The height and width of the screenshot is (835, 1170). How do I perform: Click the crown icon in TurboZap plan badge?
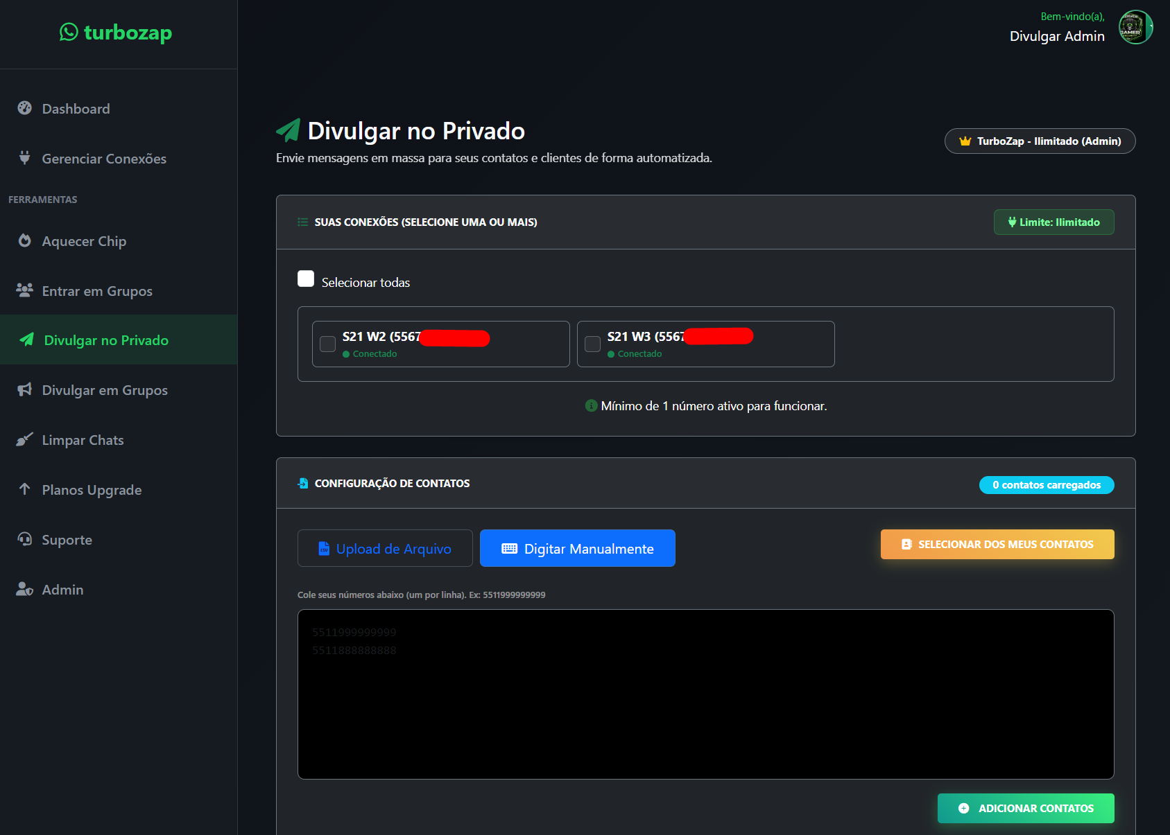965,141
